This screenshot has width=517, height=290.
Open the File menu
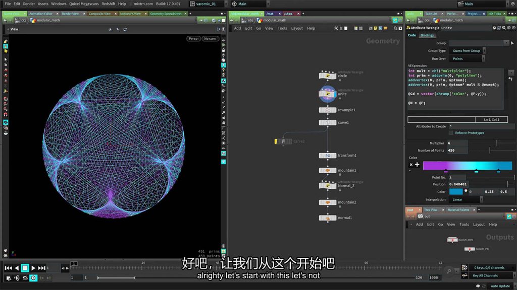(8, 4)
